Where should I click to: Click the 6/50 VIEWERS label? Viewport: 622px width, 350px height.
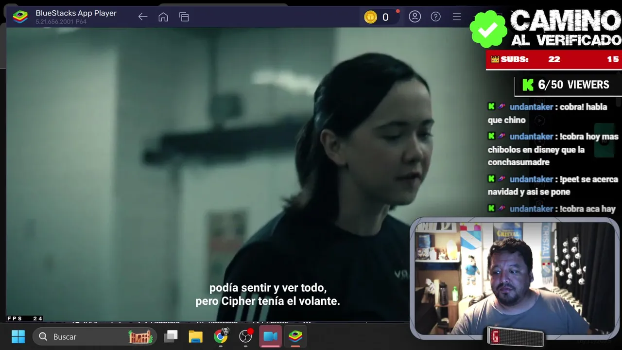573,85
